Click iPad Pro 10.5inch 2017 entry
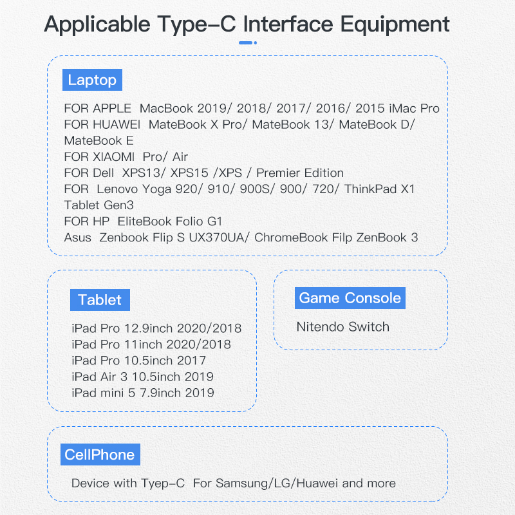 [139, 360]
